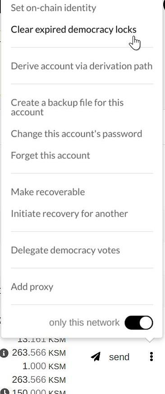Click the send button label

coord(119,357)
